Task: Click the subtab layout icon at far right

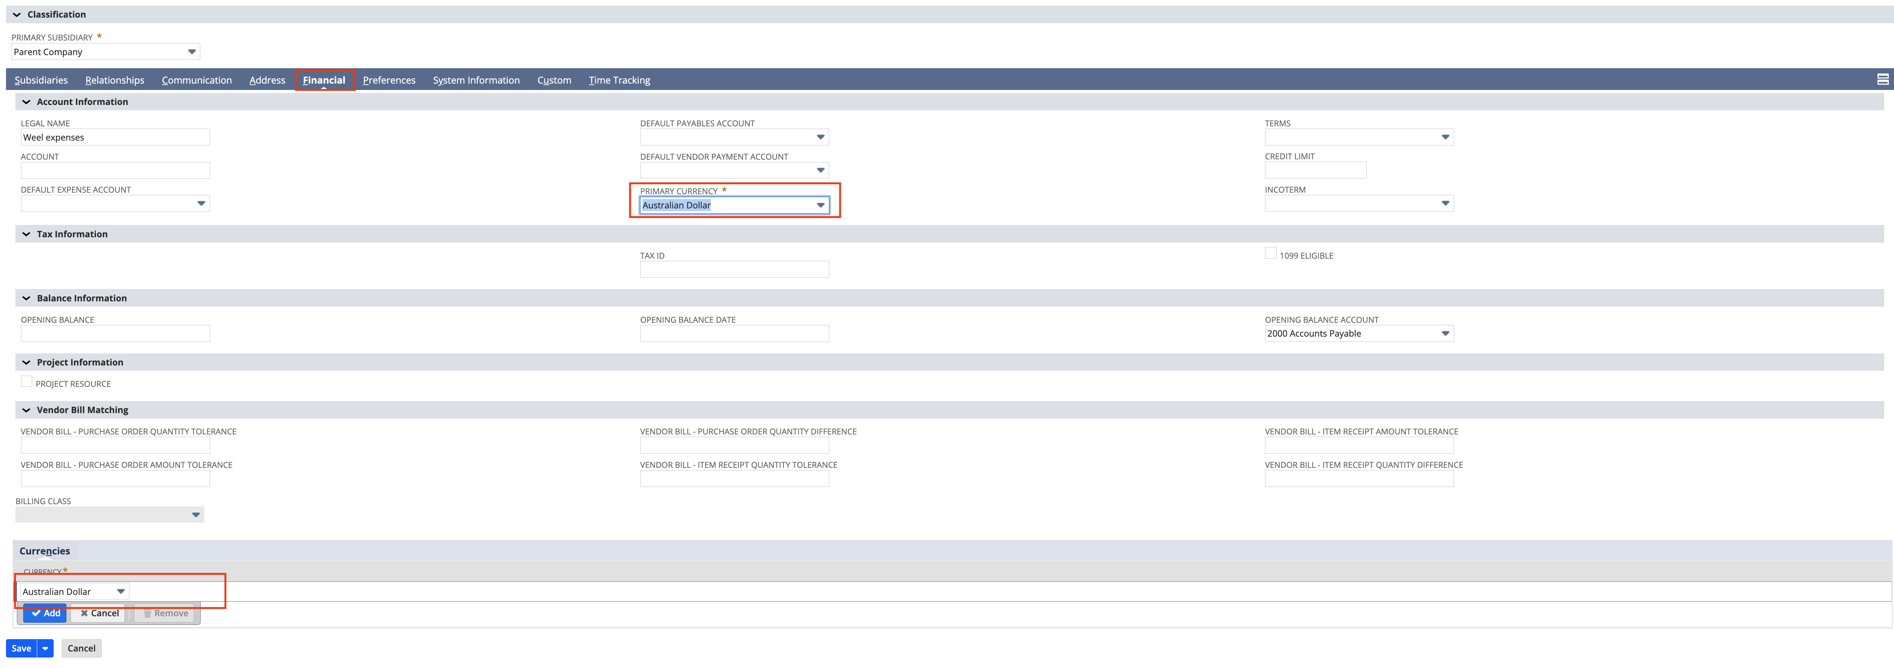Action: coord(1882,79)
